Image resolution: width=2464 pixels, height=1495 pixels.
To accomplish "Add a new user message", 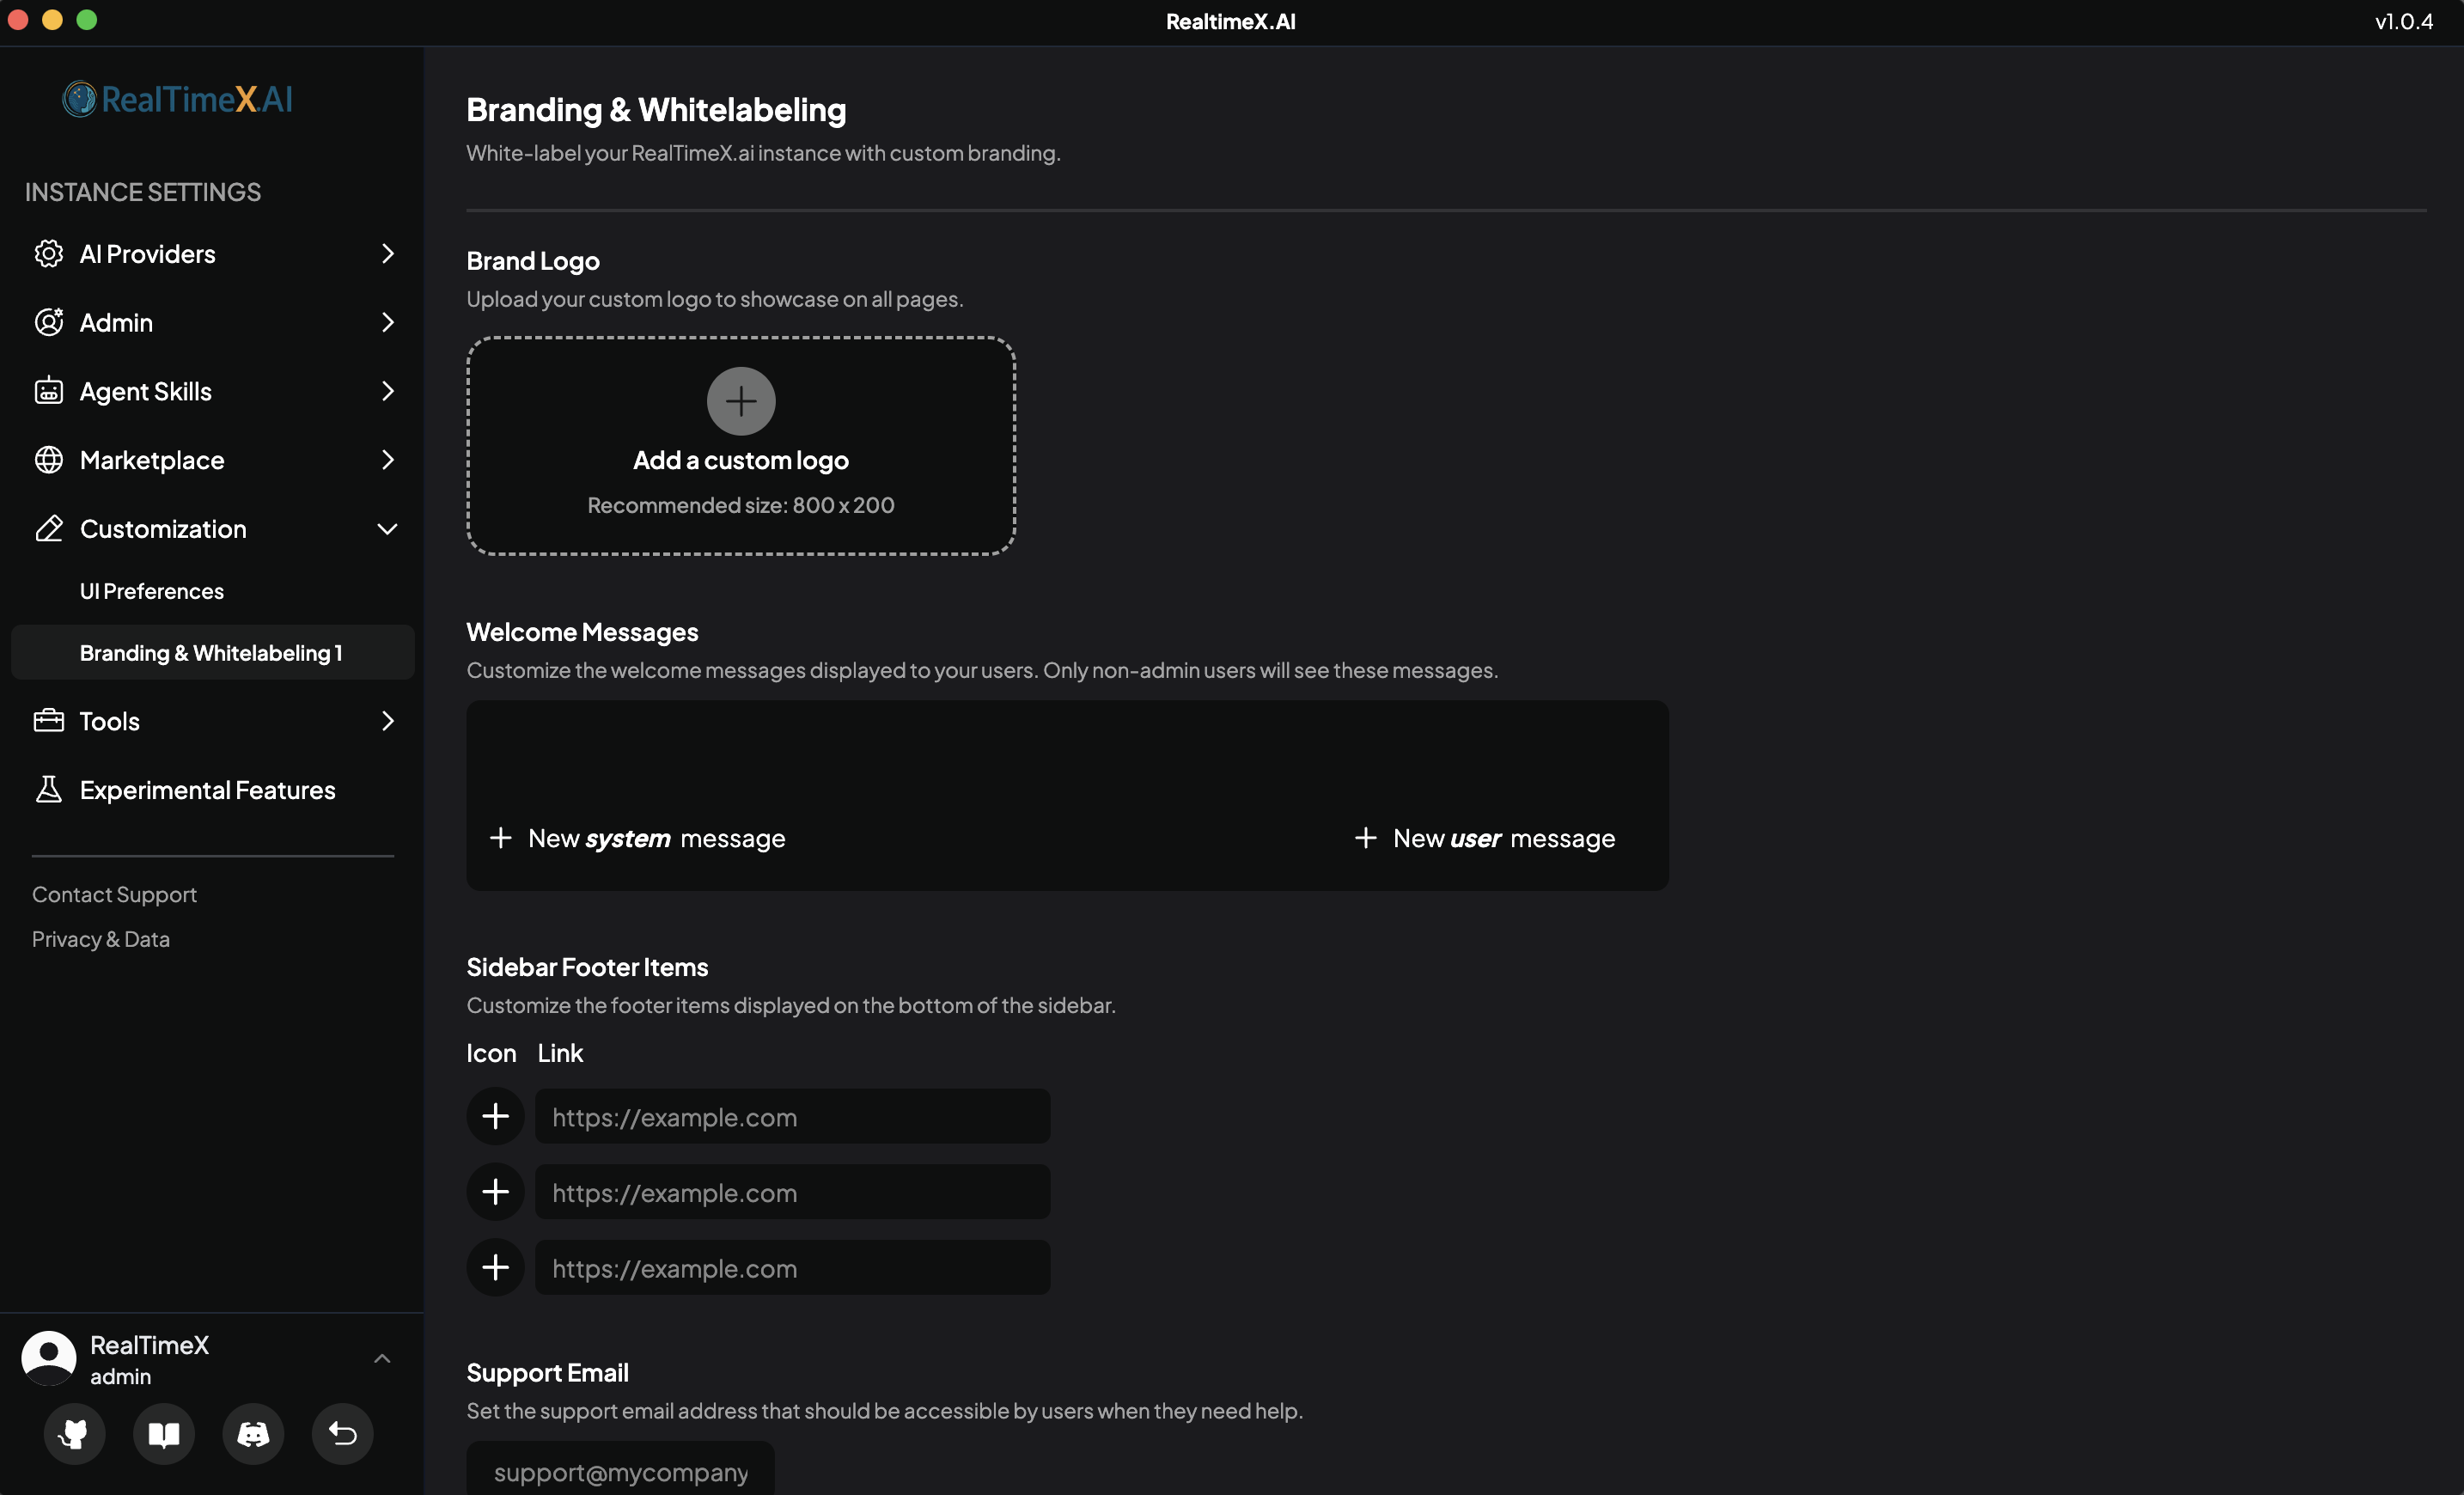I will coord(1485,838).
